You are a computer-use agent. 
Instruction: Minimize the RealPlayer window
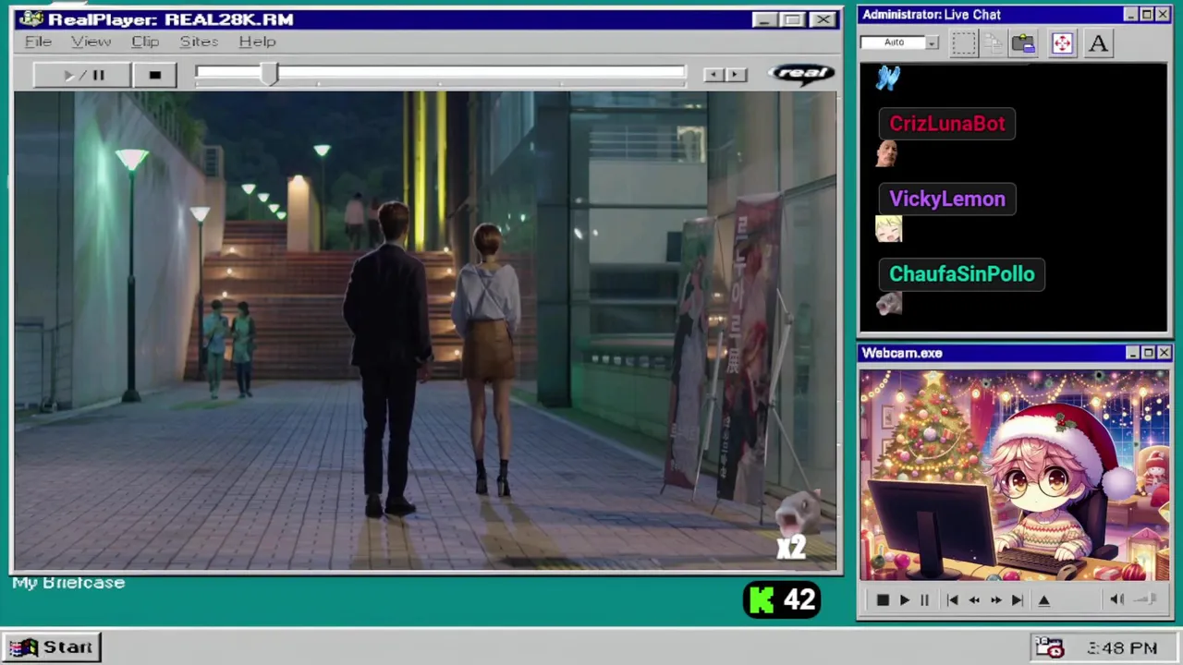(x=763, y=19)
